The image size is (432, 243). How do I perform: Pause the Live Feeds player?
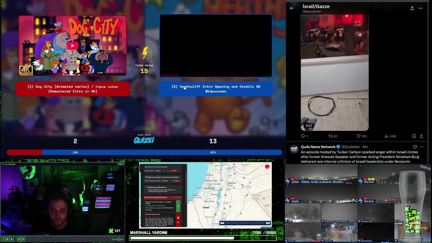click(7, 239)
